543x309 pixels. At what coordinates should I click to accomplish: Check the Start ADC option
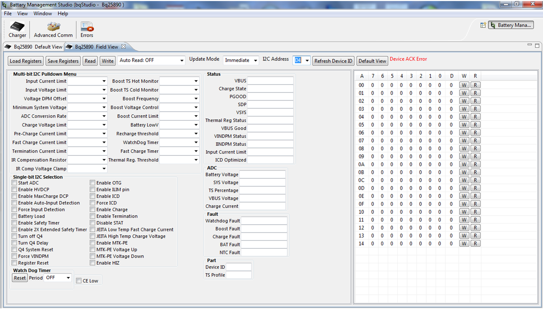(x=14, y=182)
